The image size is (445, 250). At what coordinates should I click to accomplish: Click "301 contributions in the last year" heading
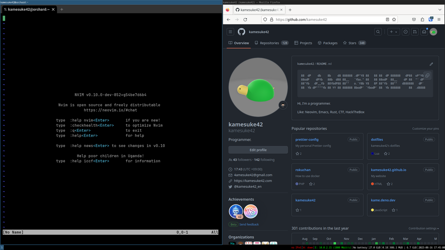(320, 229)
